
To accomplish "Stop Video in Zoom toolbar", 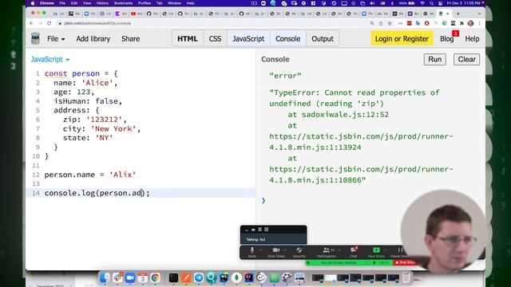I will click(275, 252).
